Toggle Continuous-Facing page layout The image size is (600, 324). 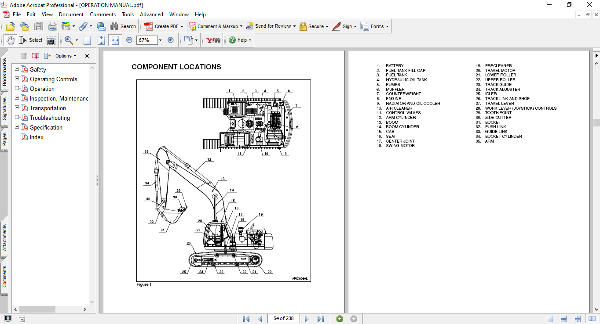(578, 319)
